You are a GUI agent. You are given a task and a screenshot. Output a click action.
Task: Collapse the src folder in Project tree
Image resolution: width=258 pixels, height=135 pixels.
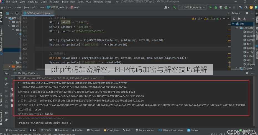click(x=9, y=26)
